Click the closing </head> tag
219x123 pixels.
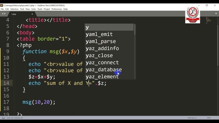(x=27, y=26)
